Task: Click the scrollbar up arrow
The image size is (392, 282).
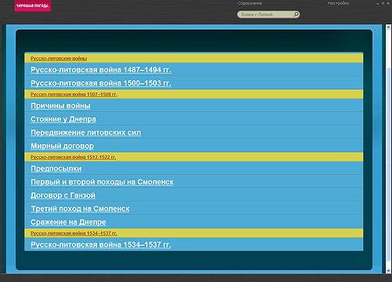Action: (388, 27)
